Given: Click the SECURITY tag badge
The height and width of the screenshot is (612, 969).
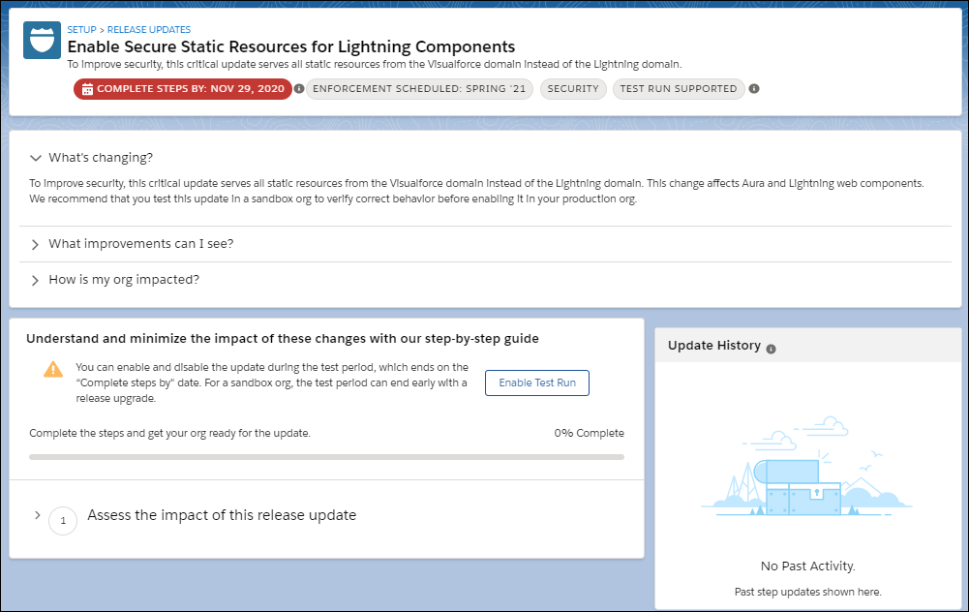Looking at the screenshot, I should [x=573, y=89].
